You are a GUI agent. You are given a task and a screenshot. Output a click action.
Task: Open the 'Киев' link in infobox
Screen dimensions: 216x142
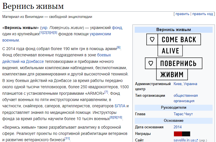[177, 84]
